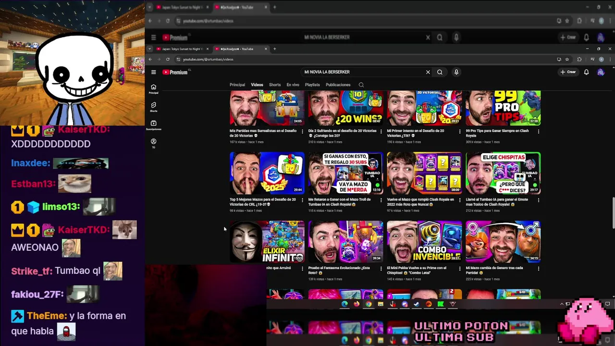Screen dimensions: 615x346
Task: Switch to the Shorts channel tab
Action: (x=275, y=85)
